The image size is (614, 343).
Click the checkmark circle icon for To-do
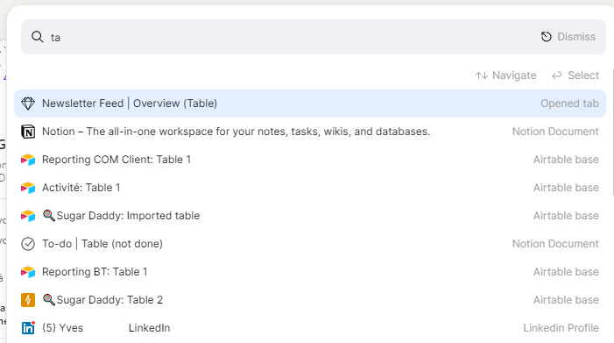click(28, 244)
